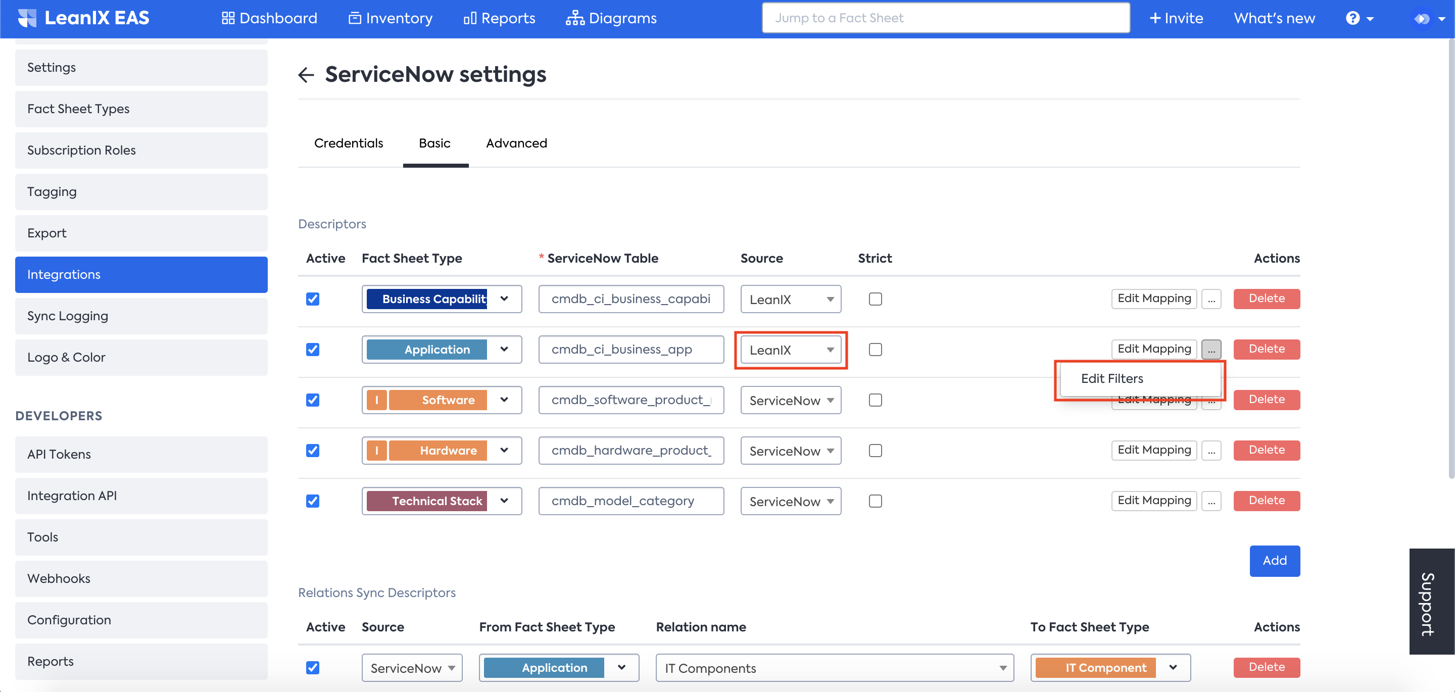The height and width of the screenshot is (692, 1455).
Task: Open more options for Business Capability row
Action: pos(1211,299)
